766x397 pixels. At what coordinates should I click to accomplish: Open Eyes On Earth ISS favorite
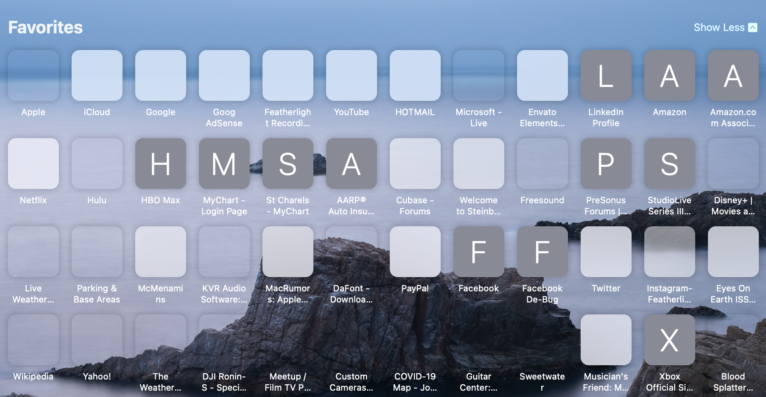pyautogui.click(x=733, y=252)
